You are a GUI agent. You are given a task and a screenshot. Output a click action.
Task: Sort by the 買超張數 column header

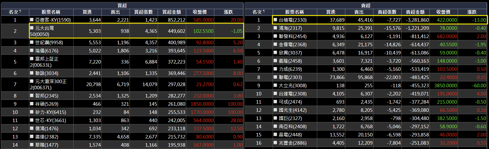[144, 12]
